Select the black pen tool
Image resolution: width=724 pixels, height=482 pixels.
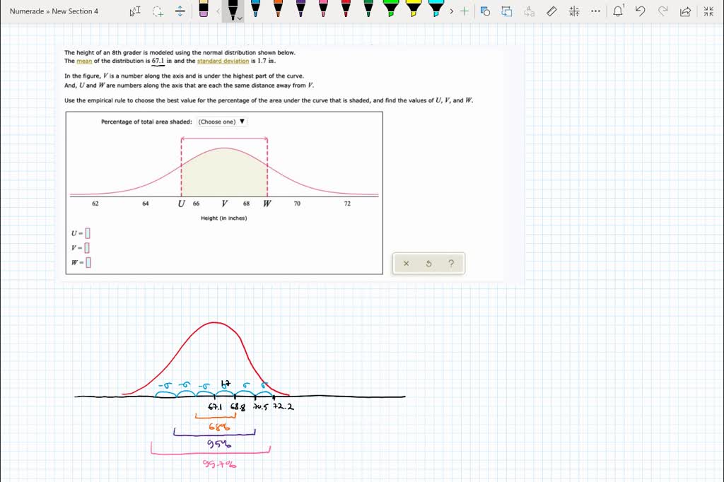[233, 10]
